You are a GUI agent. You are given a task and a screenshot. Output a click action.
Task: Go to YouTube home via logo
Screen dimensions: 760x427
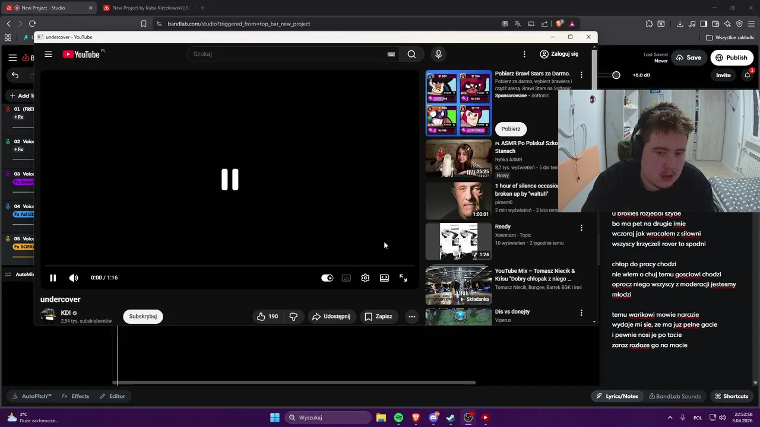(81, 54)
